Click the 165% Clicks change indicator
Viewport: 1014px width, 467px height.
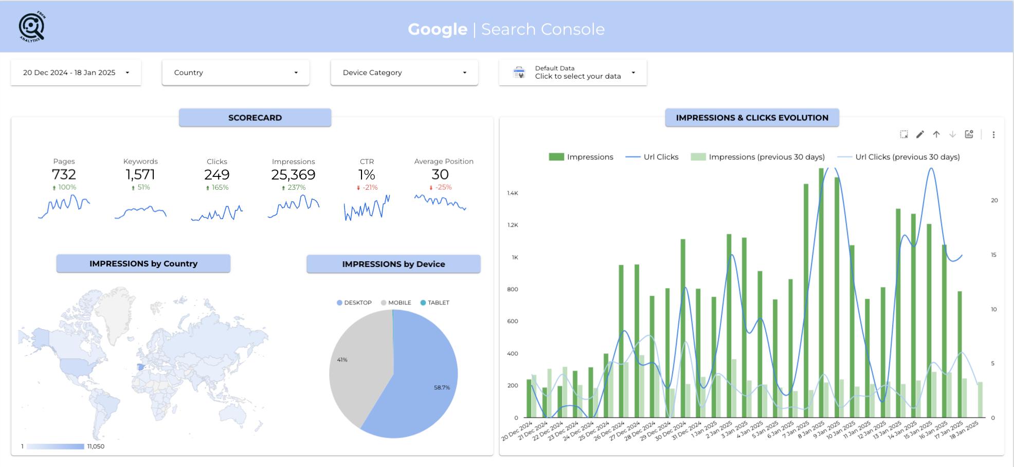(x=217, y=188)
